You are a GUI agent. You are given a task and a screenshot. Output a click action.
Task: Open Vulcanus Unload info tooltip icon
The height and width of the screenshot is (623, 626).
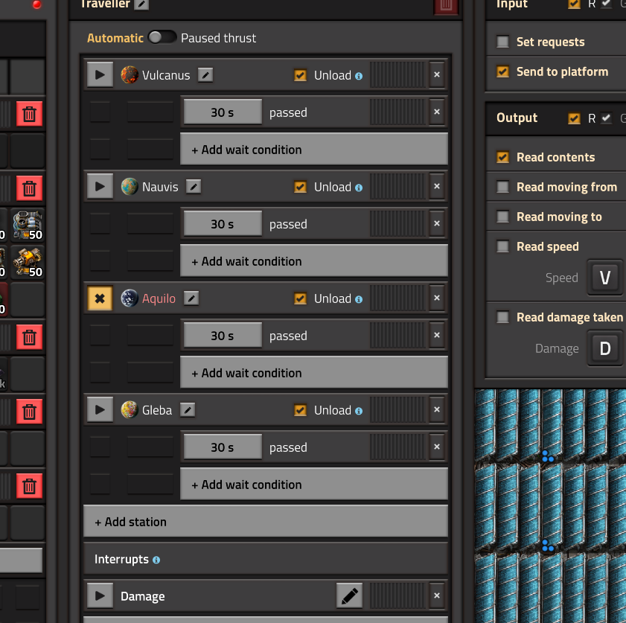(359, 76)
